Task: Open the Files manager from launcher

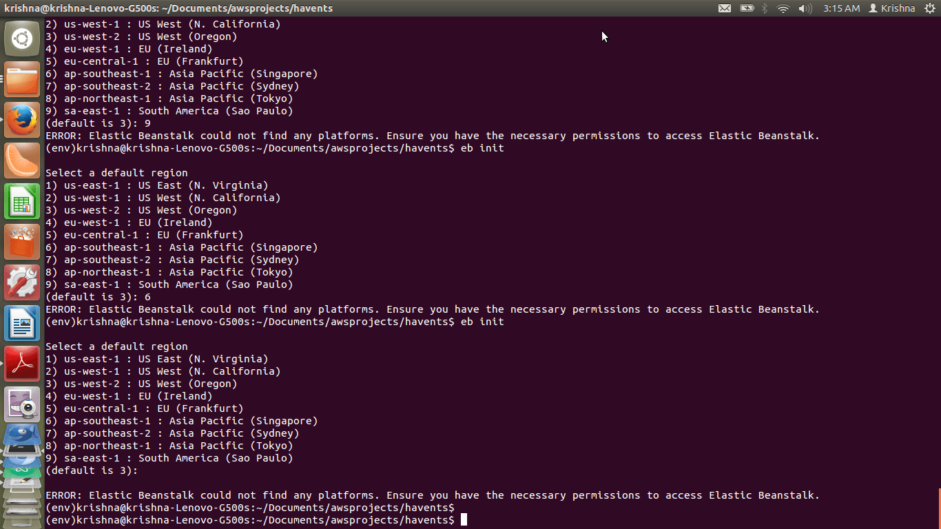Action: [x=22, y=79]
